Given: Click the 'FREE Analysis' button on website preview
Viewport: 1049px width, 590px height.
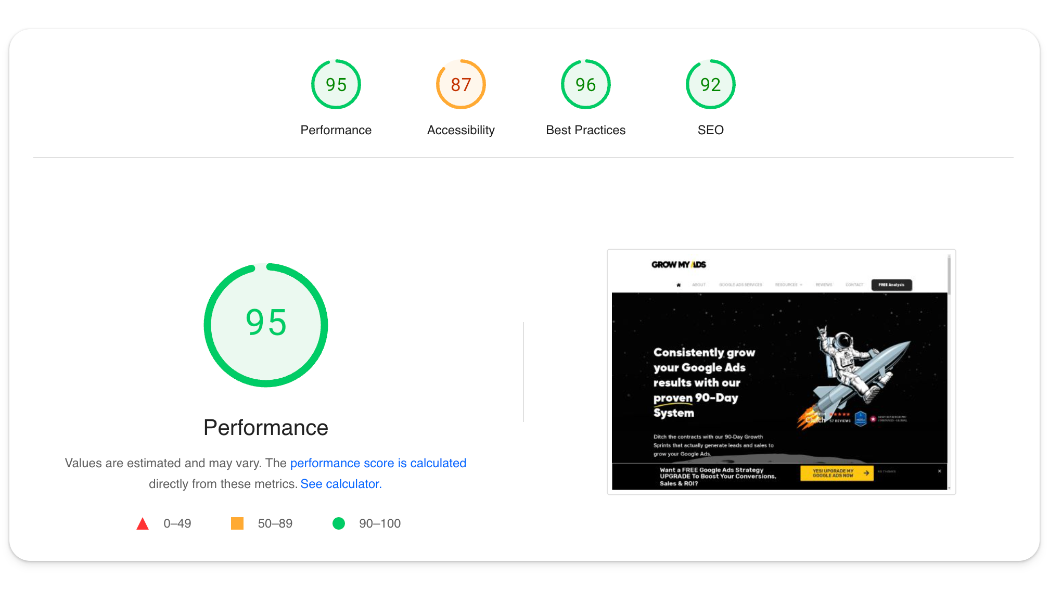Looking at the screenshot, I should tap(891, 285).
